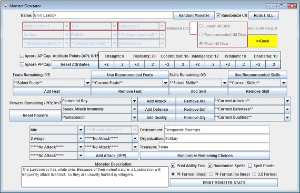Click the yellow <<Back button

click(x=262, y=41)
